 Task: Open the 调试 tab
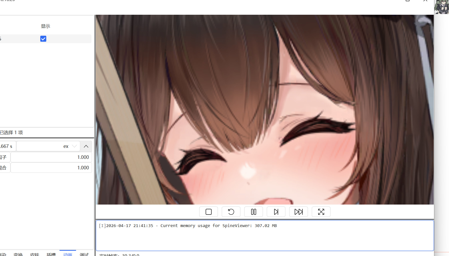[x=84, y=254]
